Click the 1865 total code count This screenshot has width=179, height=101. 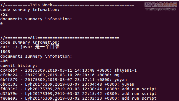click(x=5, y=52)
